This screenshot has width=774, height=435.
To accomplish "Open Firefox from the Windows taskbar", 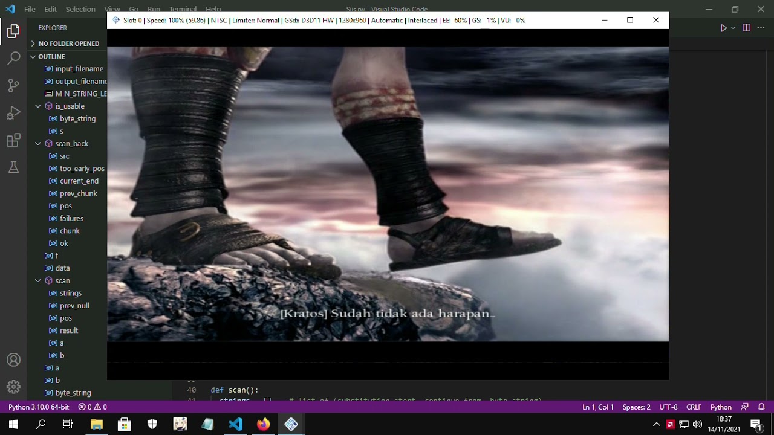I will coord(263,424).
